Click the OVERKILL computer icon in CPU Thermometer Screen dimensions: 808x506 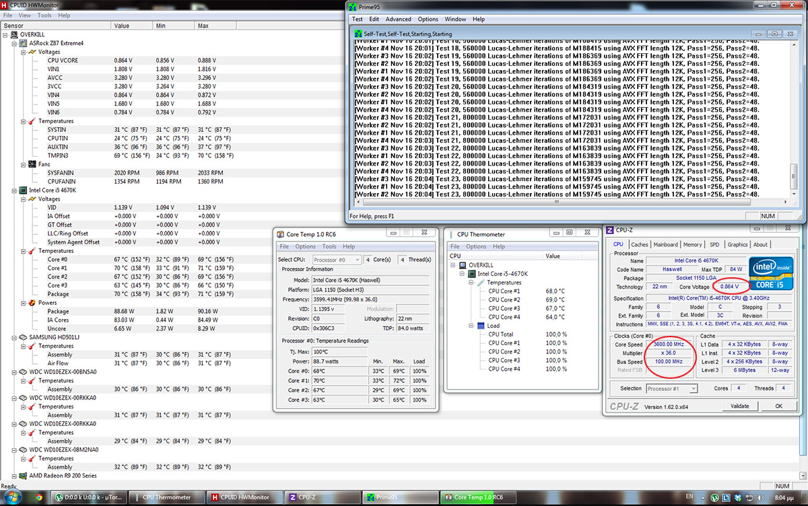point(462,265)
